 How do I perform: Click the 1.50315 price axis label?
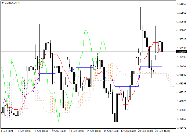(x=182, y=39)
